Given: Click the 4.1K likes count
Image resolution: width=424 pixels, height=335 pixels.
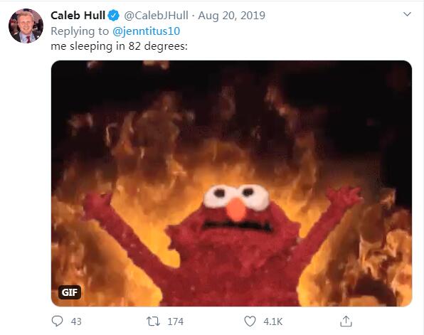Looking at the screenshot, I should tap(273, 321).
